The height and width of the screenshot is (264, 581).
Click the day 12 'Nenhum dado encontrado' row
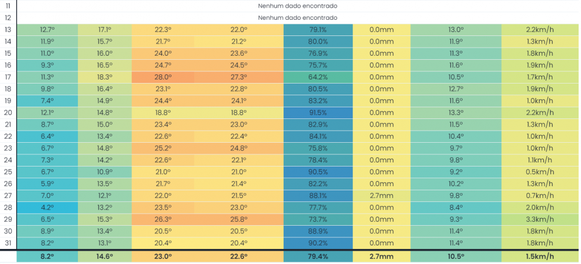click(297, 18)
